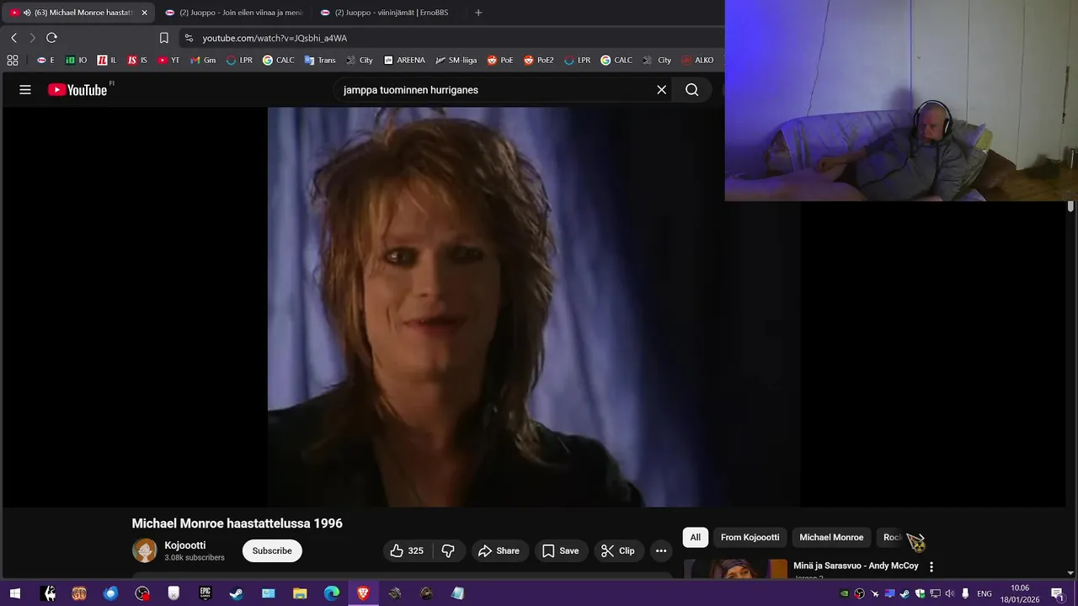
Task: Open the Windows notification center icon
Action: point(1057,593)
